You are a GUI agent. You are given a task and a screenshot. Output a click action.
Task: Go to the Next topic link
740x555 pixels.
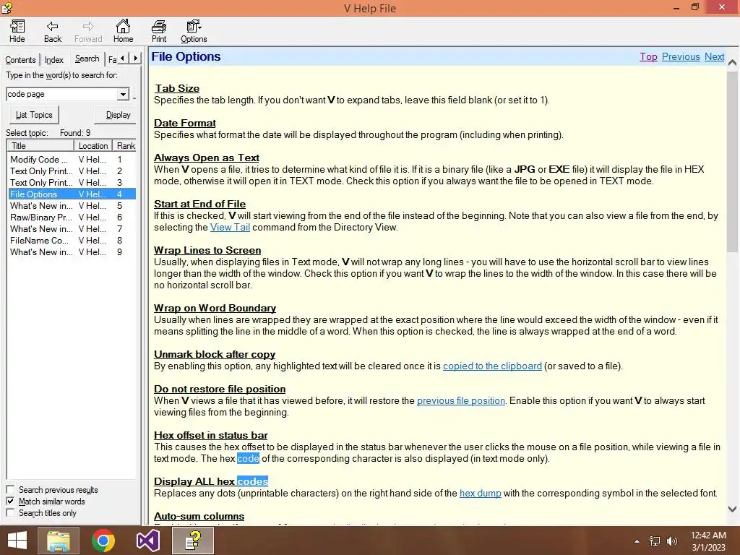click(714, 56)
